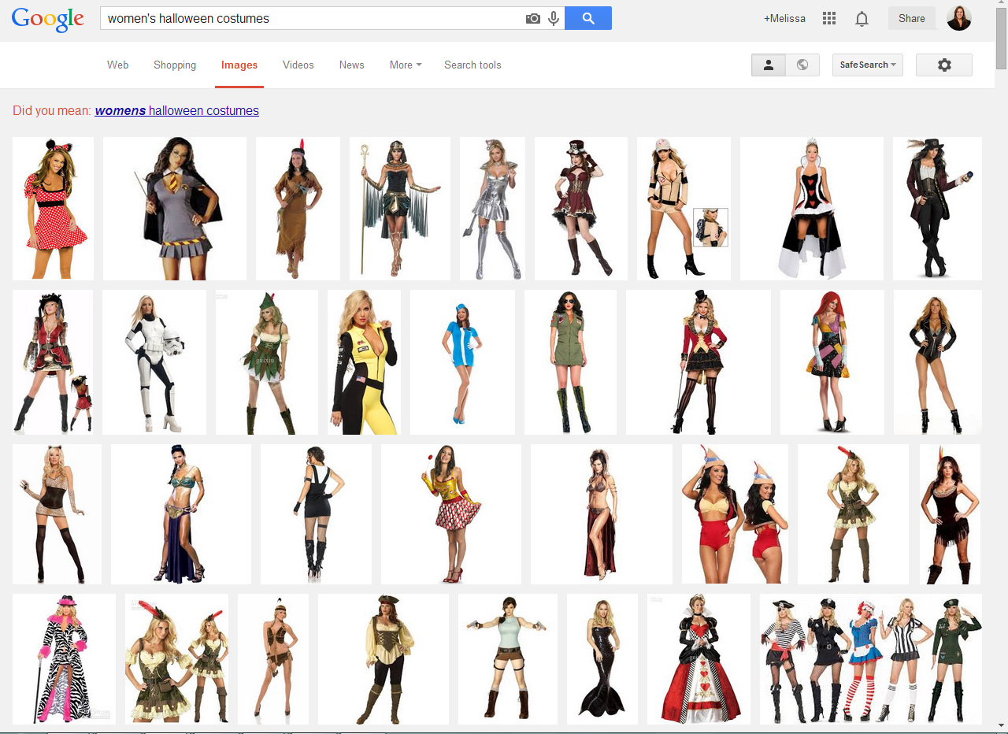Screen dimensions: 1008x734
Task: Click the blue magnifying glass search button
Action: pyautogui.click(x=587, y=18)
